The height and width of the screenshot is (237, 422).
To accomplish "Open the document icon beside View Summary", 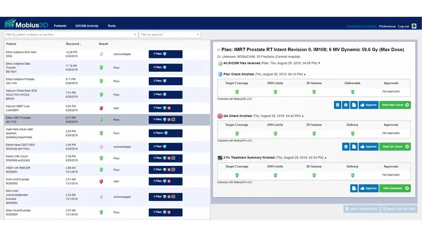I will tap(354, 188).
